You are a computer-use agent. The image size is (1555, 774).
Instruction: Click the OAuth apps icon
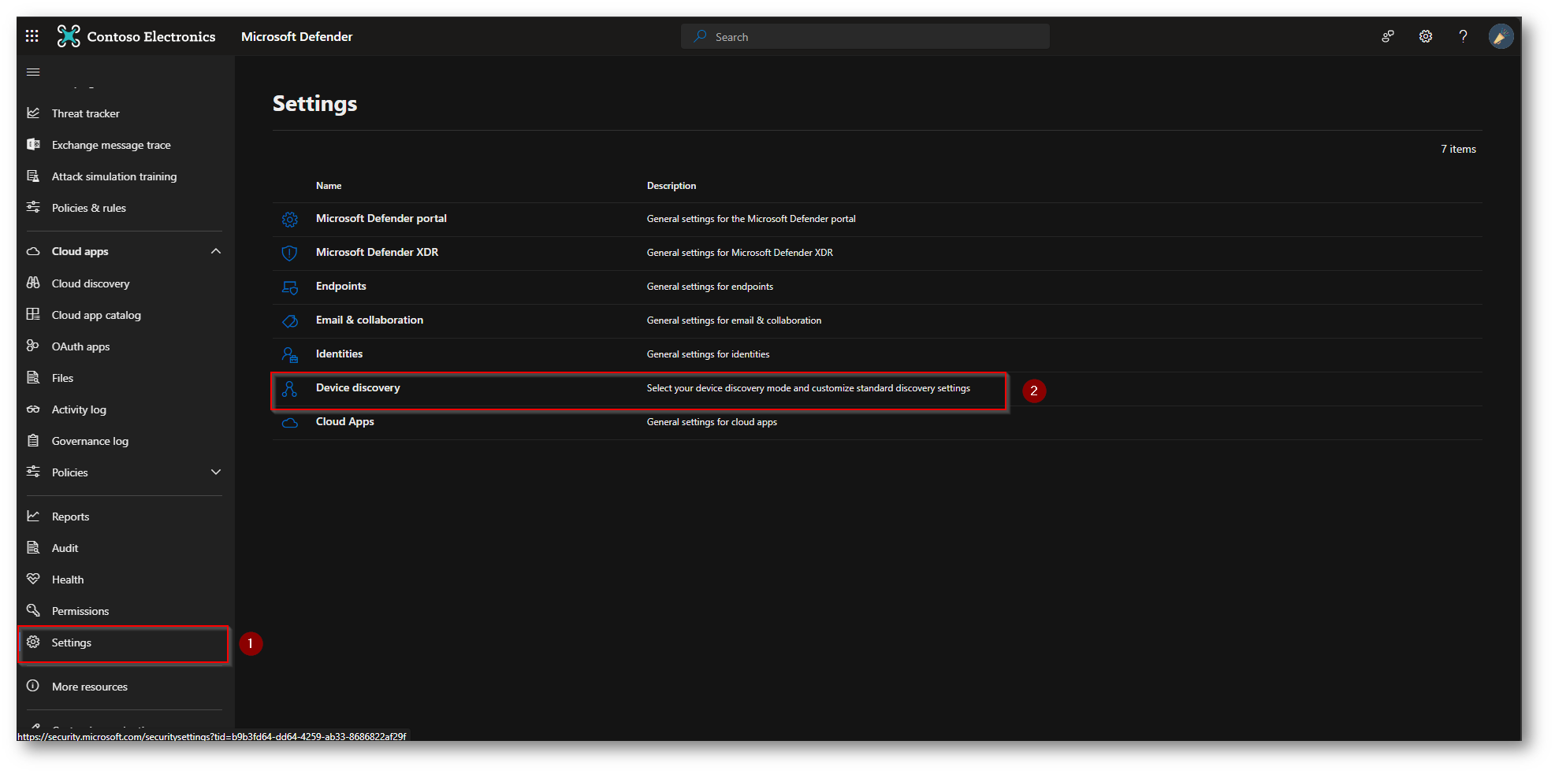click(33, 346)
